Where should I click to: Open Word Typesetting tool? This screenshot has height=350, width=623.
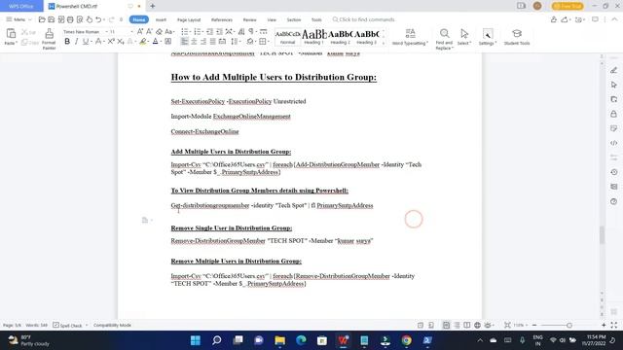pyautogui.click(x=410, y=37)
